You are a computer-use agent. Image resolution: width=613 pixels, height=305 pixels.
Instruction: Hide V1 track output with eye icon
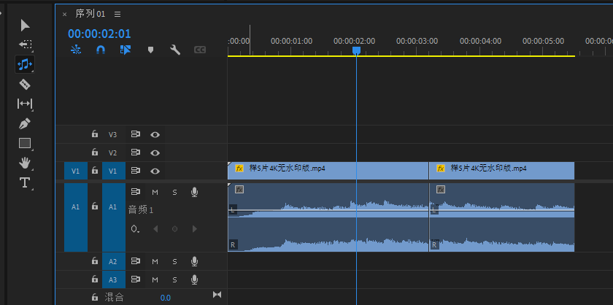155,171
